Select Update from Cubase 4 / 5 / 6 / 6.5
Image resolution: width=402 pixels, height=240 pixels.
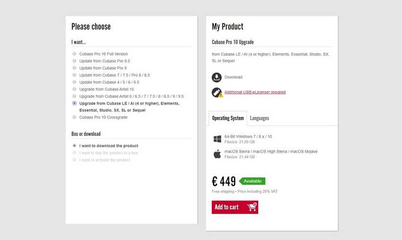(x=74, y=82)
